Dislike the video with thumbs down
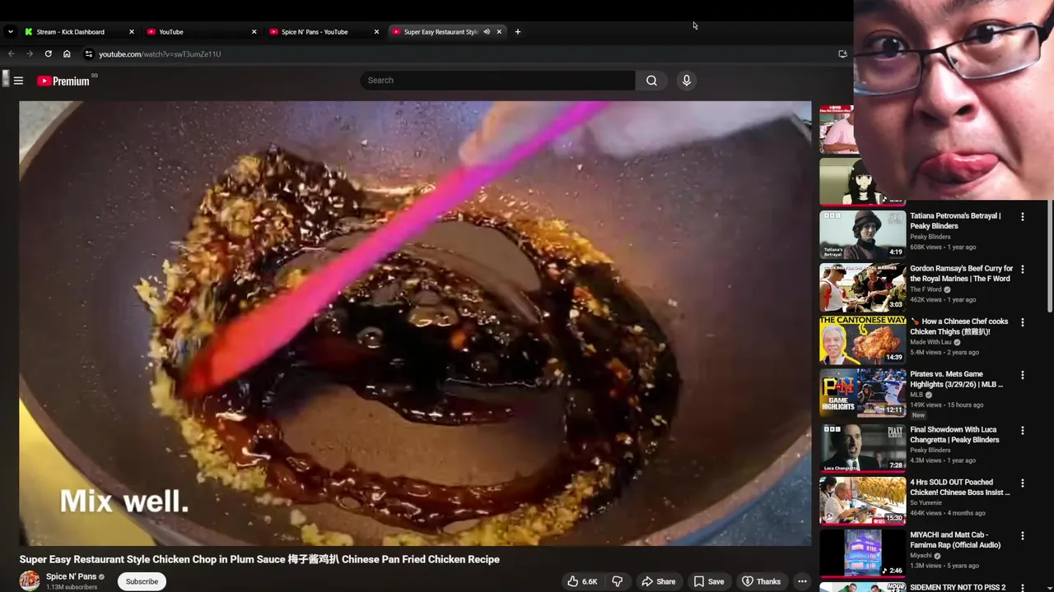 pyautogui.click(x=617, y=581)
